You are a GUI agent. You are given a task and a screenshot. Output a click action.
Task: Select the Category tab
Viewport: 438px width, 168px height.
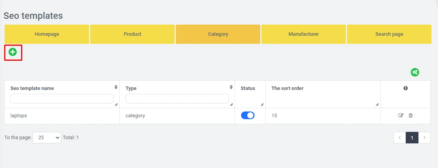point(218,34)
